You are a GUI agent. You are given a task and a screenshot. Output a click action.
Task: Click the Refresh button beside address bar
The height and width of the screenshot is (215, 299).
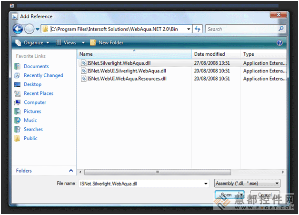(x=198, y=29)
